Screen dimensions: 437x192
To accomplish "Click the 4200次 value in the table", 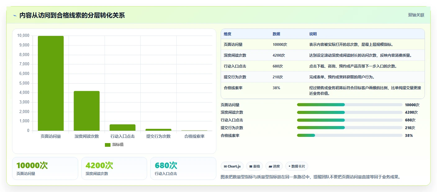I will tap(279, 55).
